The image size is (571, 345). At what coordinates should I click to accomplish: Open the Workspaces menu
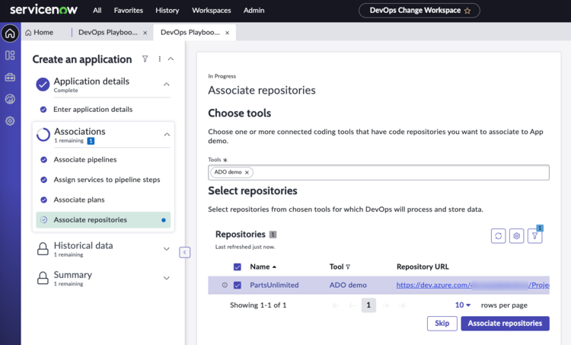211,11
